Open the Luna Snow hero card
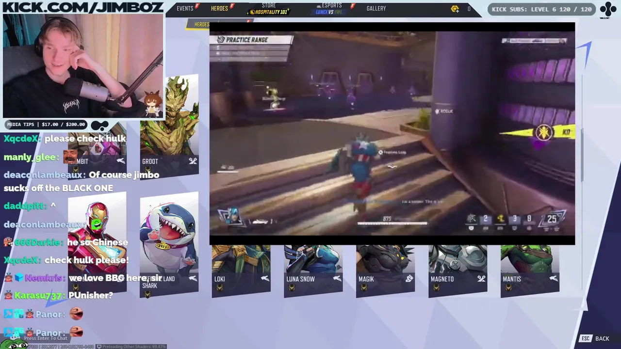621x349 pixels. tap(313, 271)
